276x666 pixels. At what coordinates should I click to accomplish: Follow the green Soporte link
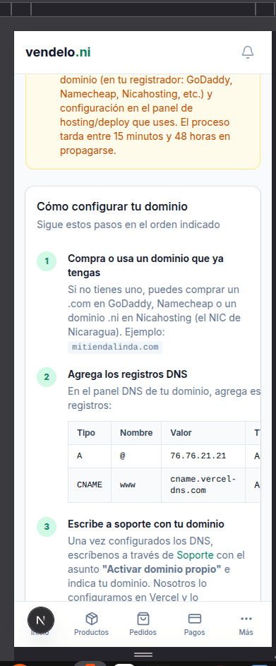pyautogui.click(x=196, y=554)
